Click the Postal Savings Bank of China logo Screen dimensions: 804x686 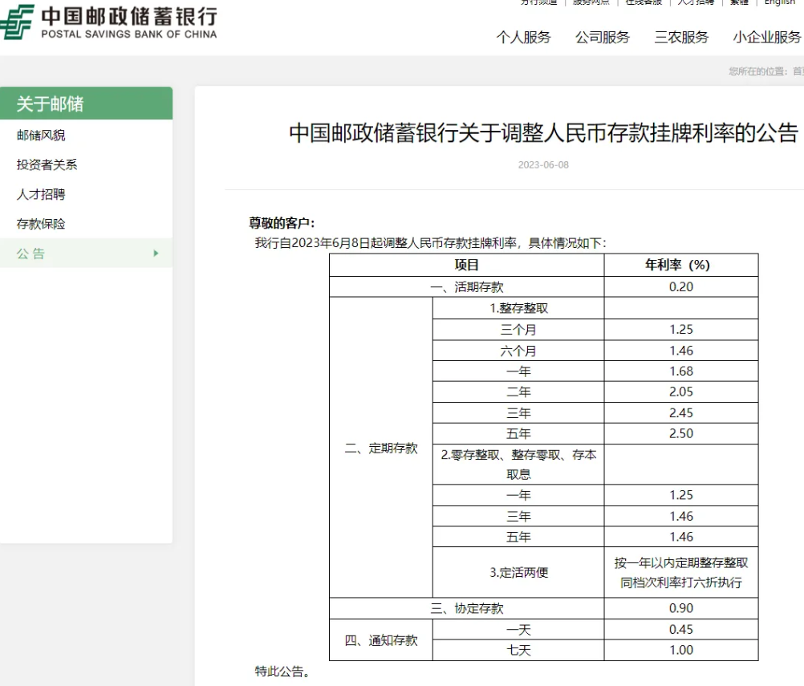108,22
